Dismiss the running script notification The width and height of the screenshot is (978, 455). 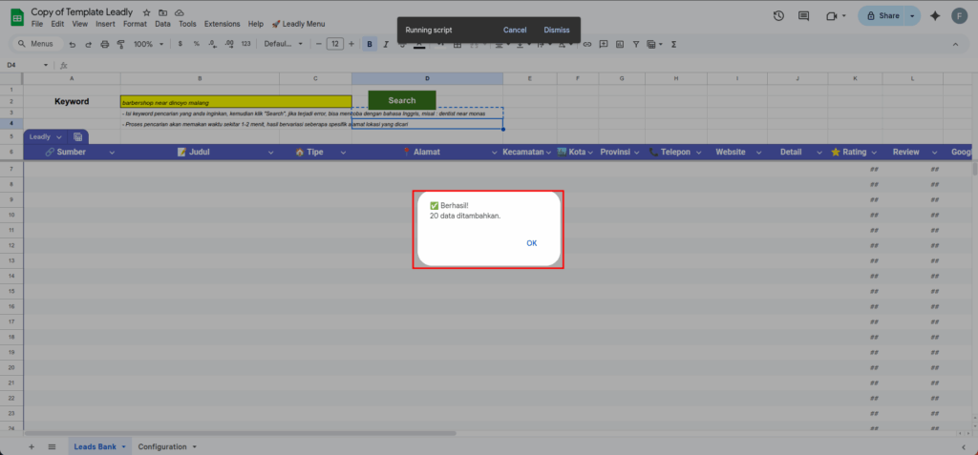click(557, 30)
